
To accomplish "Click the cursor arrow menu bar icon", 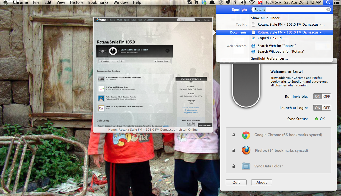I will pos(197,2).
